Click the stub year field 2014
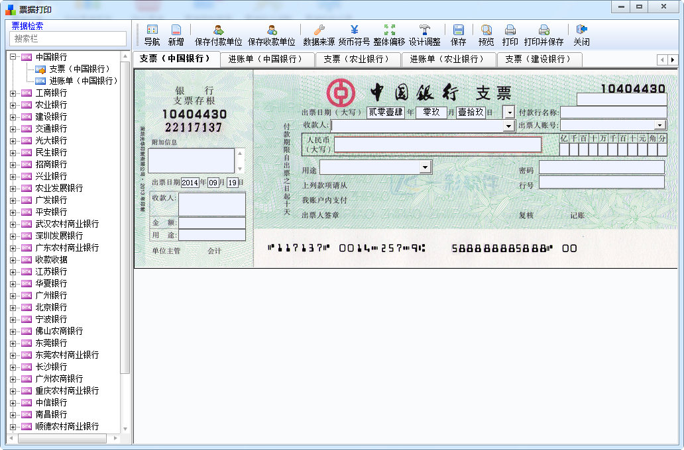The image size is (684, 450). point(190,183)
